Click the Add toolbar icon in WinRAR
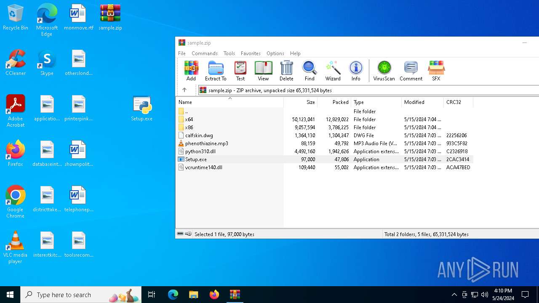Image resolution: width=539 pixels, height=303 pixels. pos(191,71)
